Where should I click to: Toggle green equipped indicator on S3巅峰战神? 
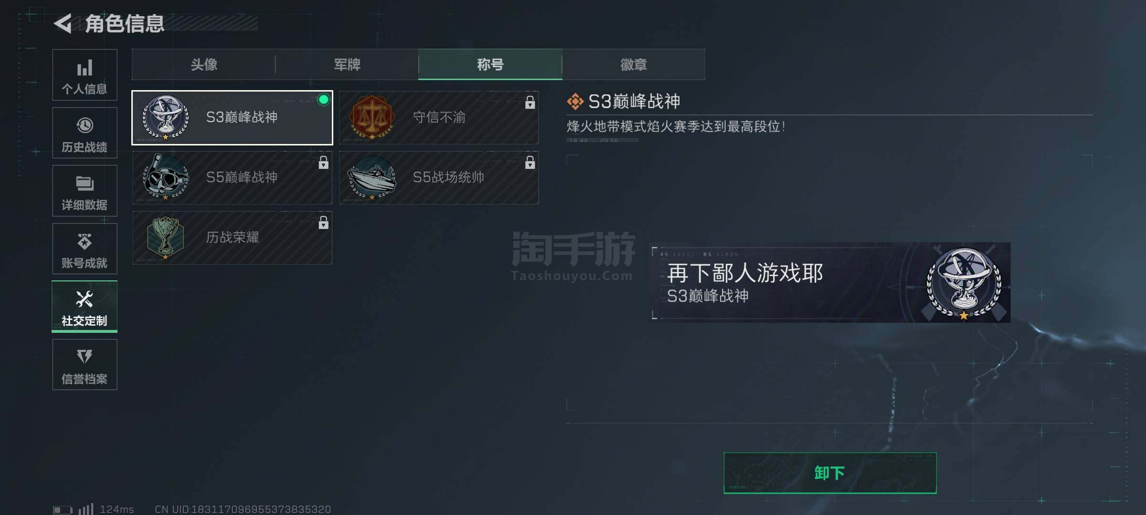click(324, 100)
